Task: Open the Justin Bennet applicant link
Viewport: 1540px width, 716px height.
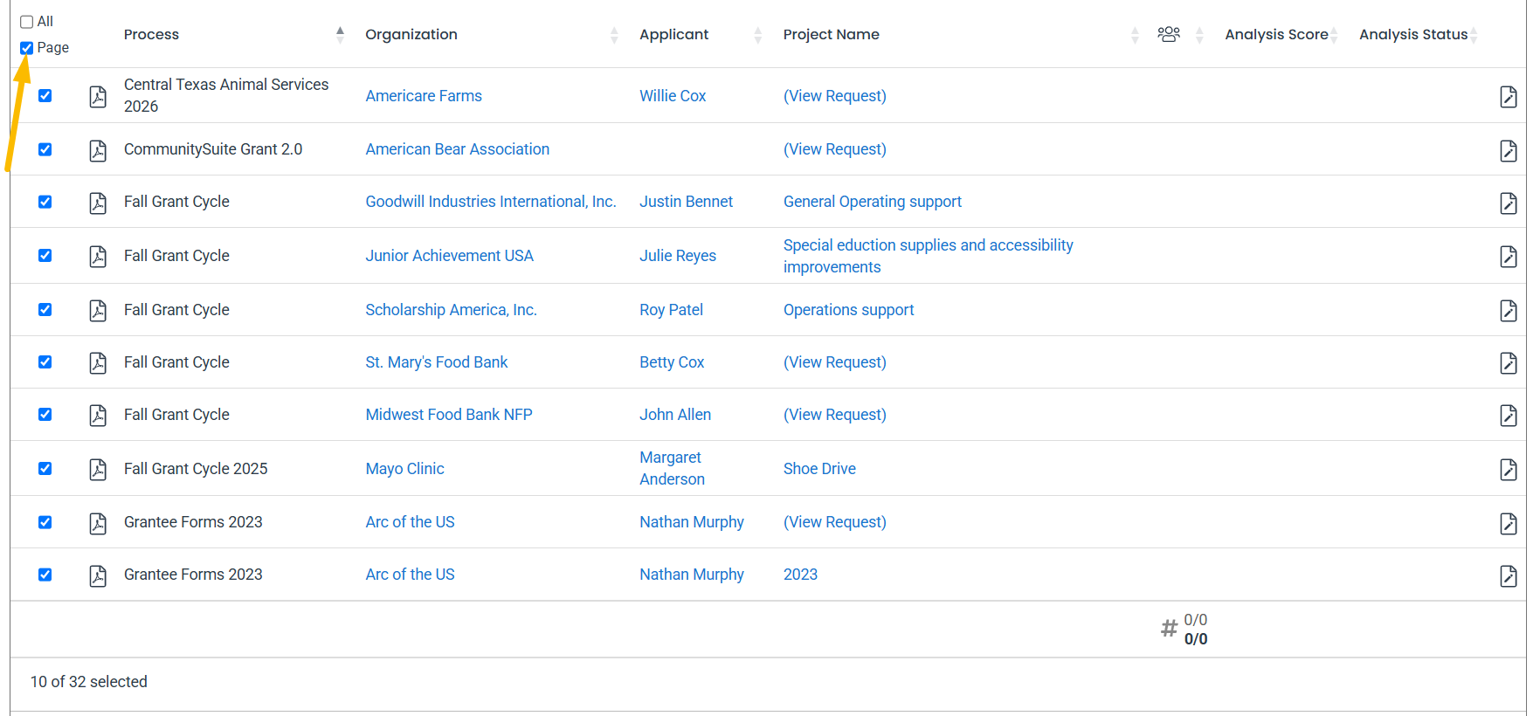Action: point(686,202)
